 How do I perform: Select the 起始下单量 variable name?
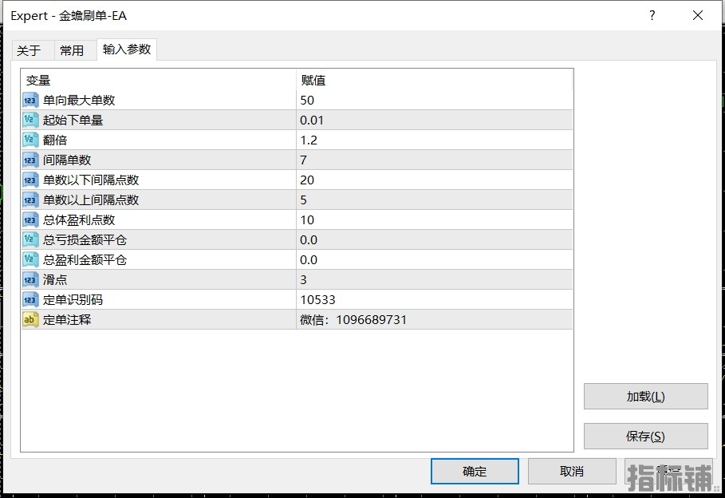(x=73, y=120)
